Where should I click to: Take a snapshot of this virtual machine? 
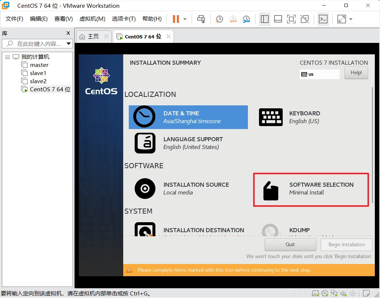click(219, 19)
